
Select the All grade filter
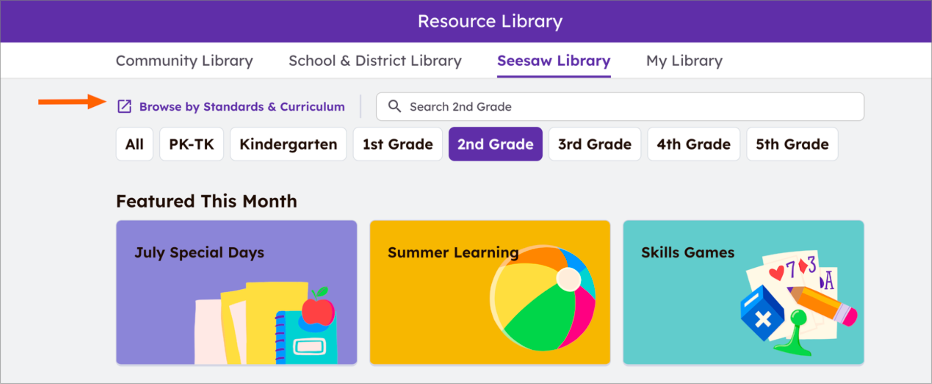(x=134, y=144)
